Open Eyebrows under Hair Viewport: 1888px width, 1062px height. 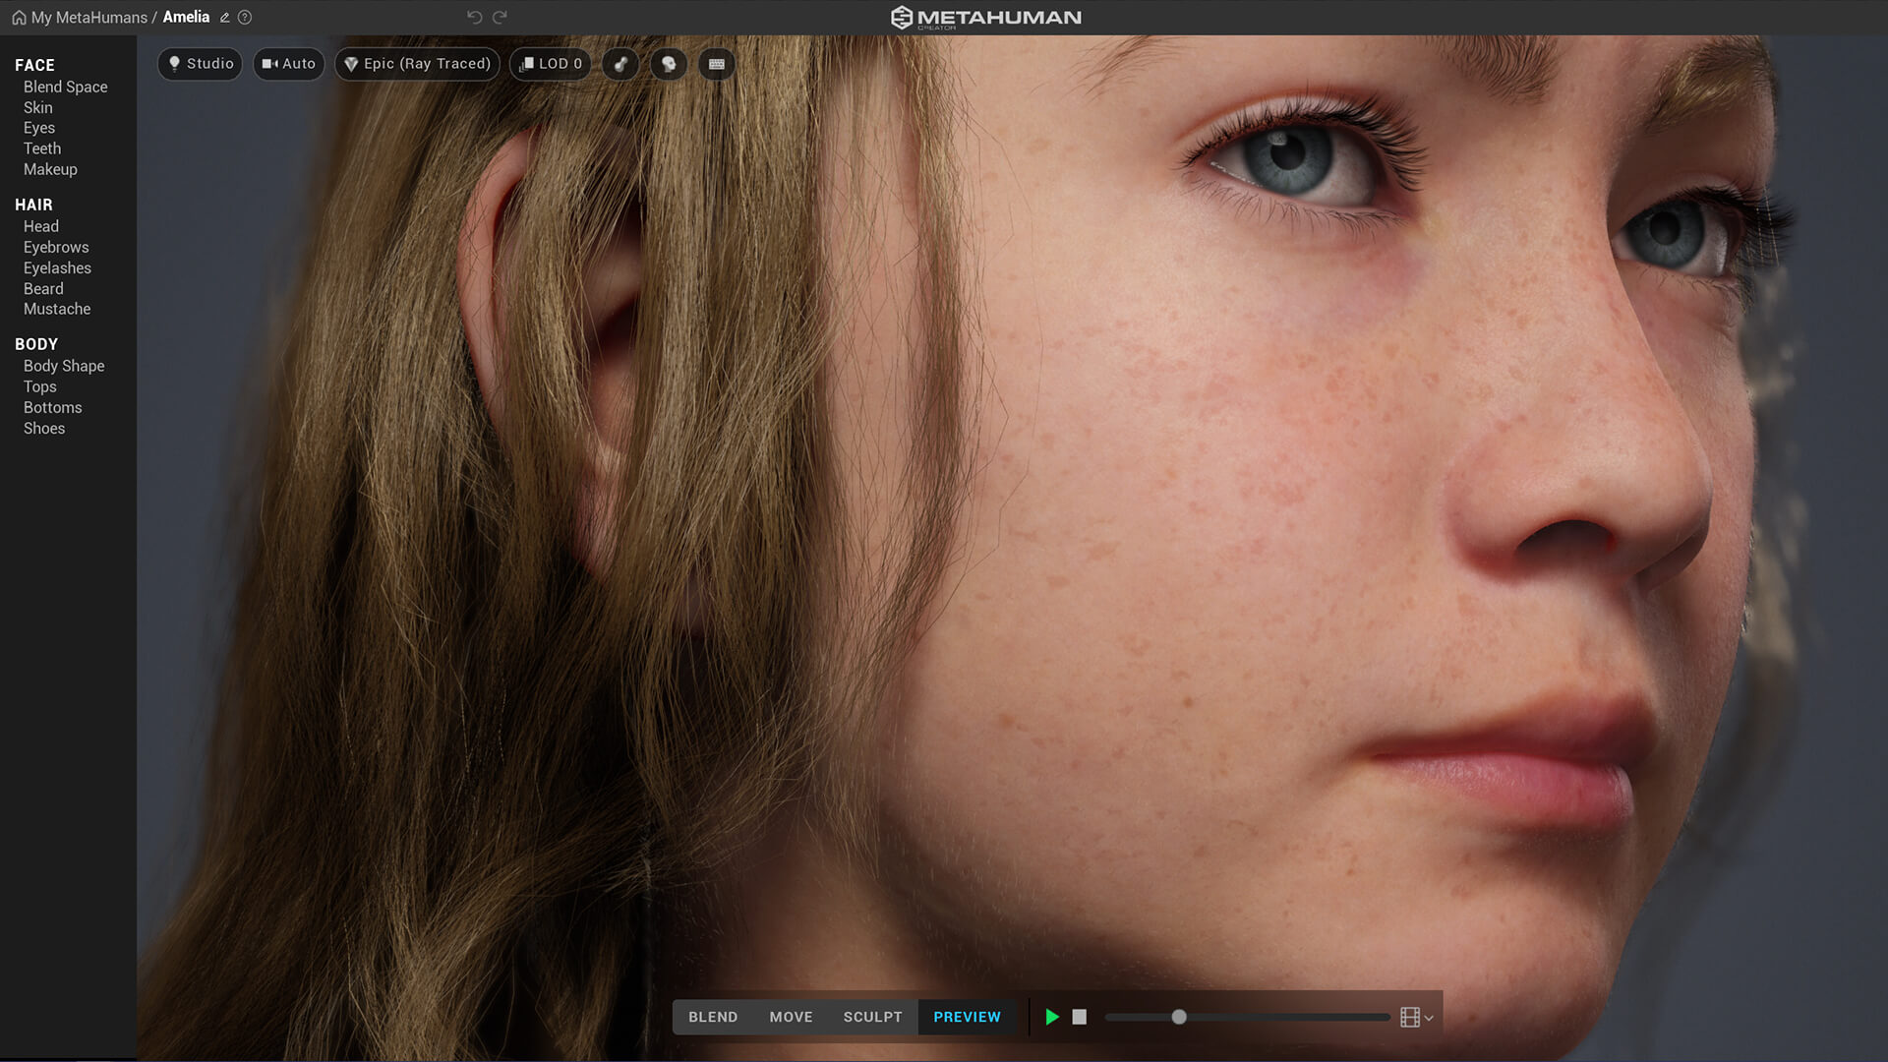(x=56, y=247)
